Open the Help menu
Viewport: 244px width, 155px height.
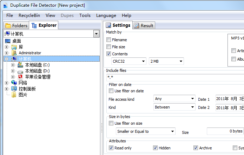click(x=126, y=15)
